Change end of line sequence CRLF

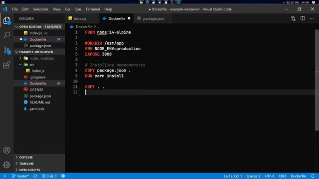point(283,176)
